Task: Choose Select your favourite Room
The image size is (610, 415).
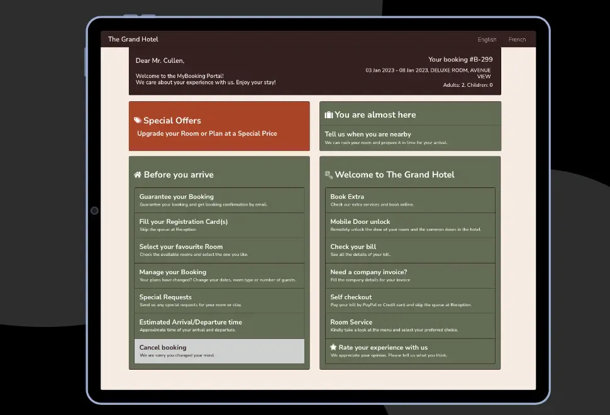Action: [219, 250]
